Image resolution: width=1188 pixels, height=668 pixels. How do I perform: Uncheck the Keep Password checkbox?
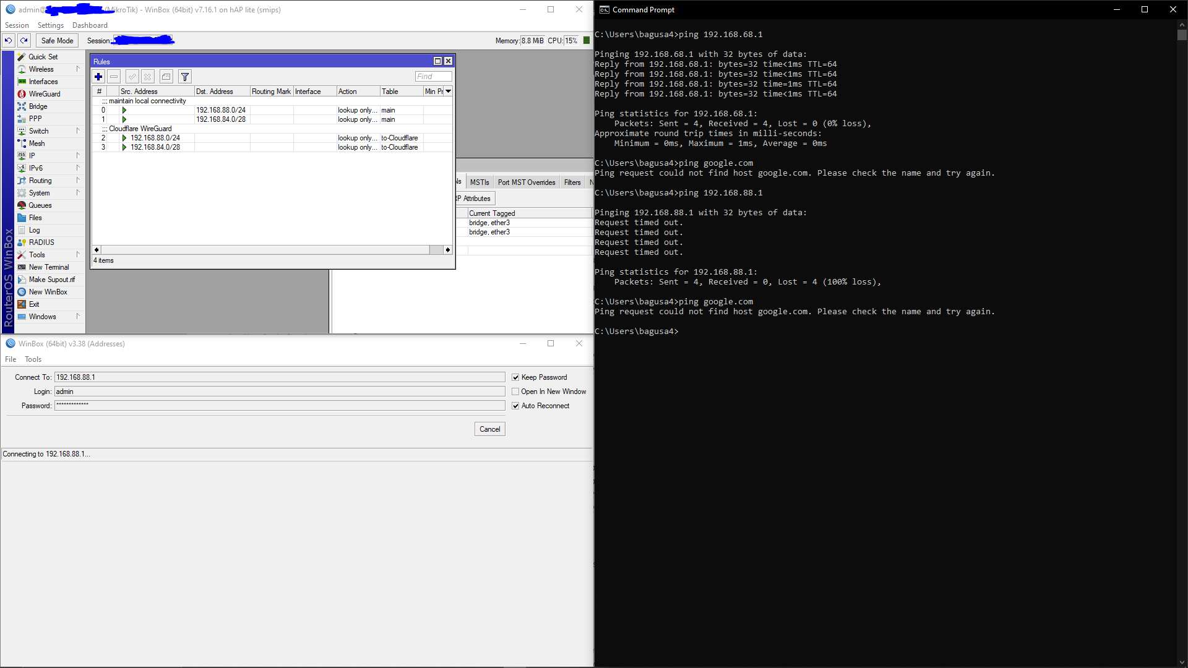point(515,377)
